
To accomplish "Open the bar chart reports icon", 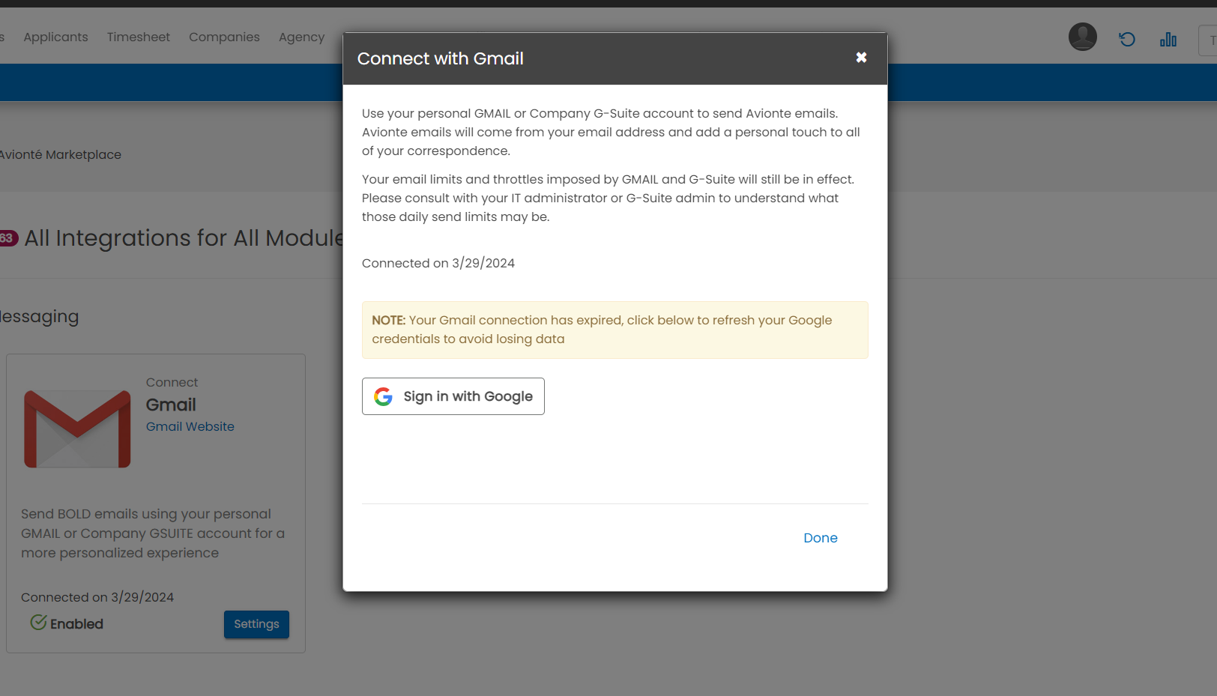I will point(1168,40).
